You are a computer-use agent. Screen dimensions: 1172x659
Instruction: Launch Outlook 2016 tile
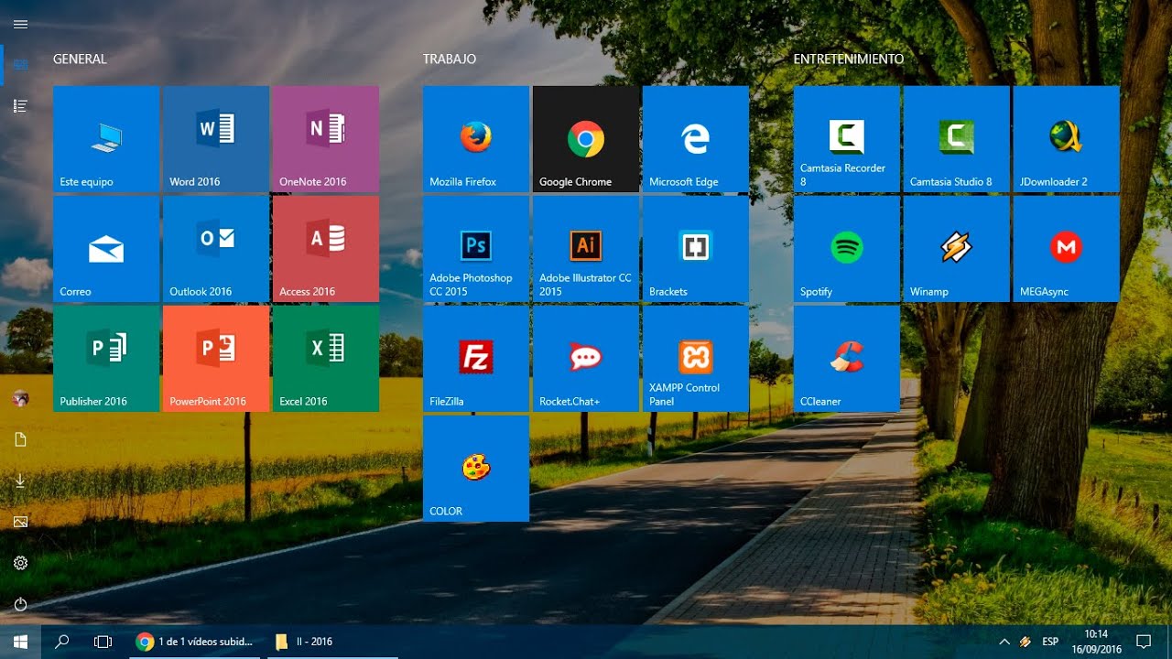tap(216, 249)
